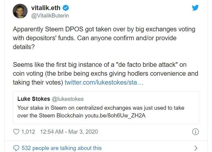Image resolution: width=212 pixels, height=152 pixels.
Task: Click the Twitter bird logo
Action: [195, 8]
